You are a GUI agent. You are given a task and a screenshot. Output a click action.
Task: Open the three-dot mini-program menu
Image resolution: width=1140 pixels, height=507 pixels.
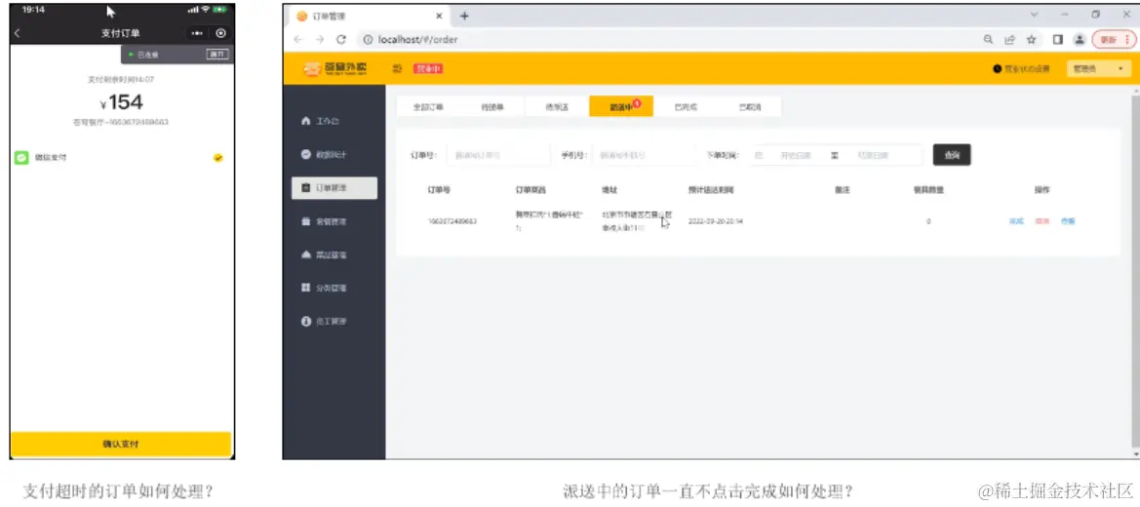pyautogui.click(x=198, y=33)
